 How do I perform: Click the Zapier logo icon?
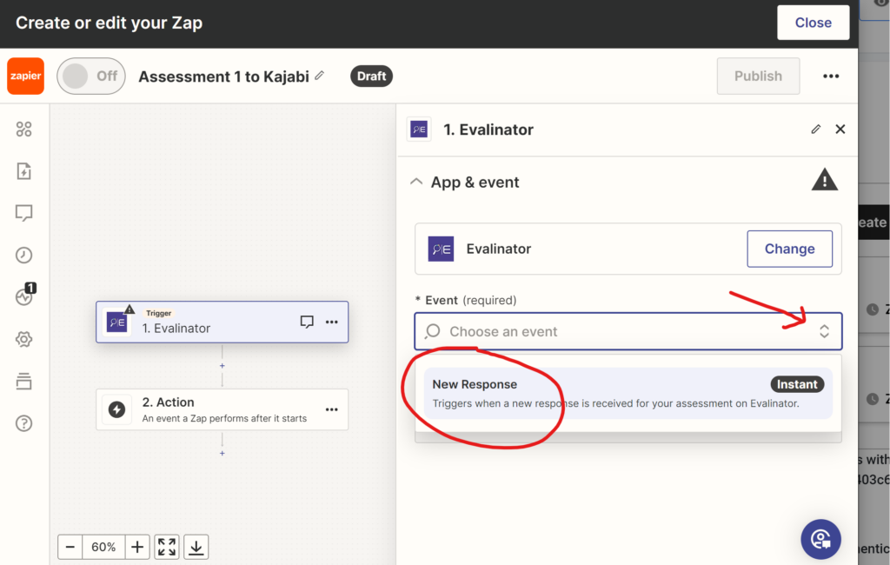[x=25, y=76]
